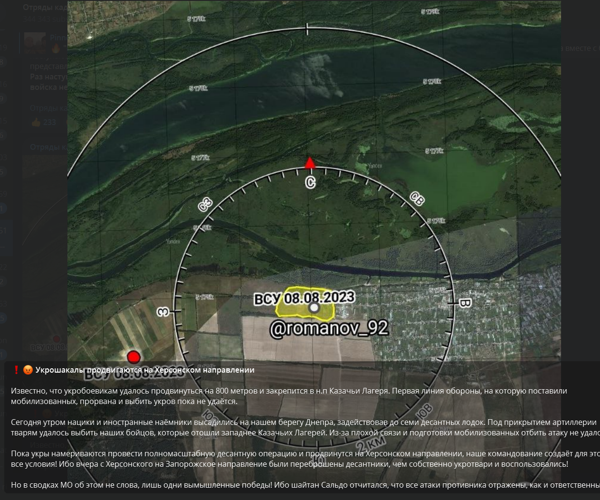Click the angry face emoji in the caption
This screenshot has width=600, height=500.
(x=28, y=370)
